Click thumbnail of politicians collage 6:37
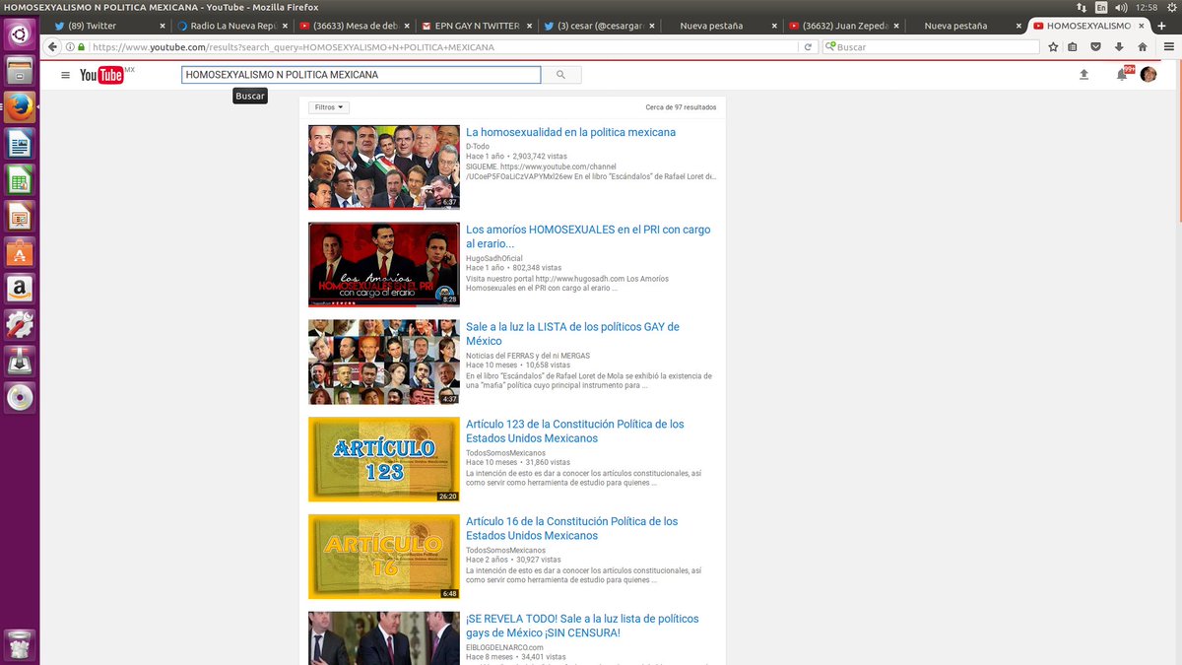 [x=384, y=167]
